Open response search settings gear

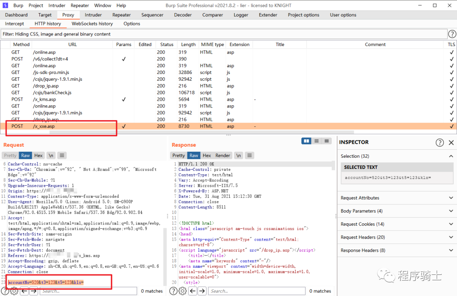[182, 291]
